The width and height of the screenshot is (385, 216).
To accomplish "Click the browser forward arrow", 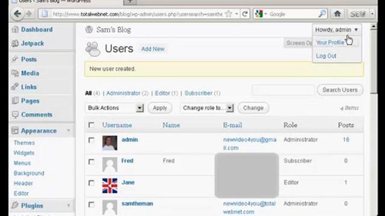I will 29,14.
